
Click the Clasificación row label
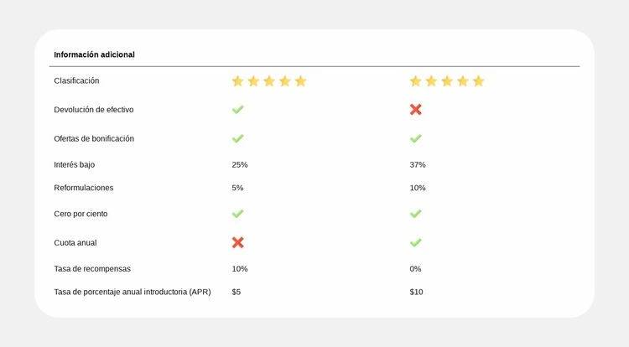(x=76, y=80)
